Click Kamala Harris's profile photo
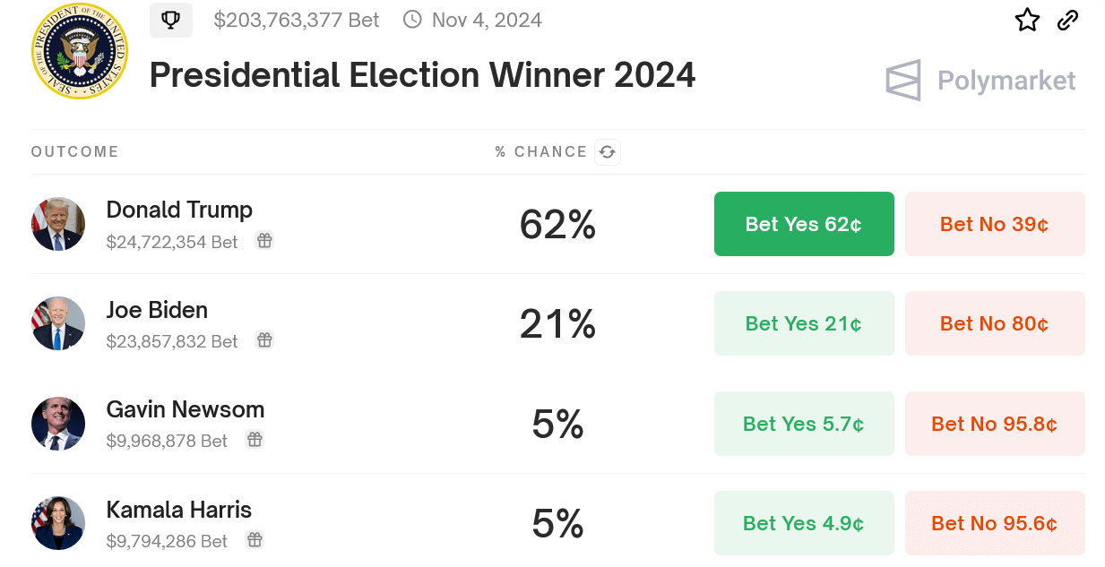Screen dimensions: 1105x567 pyautogui.click(x=58, y=523)
